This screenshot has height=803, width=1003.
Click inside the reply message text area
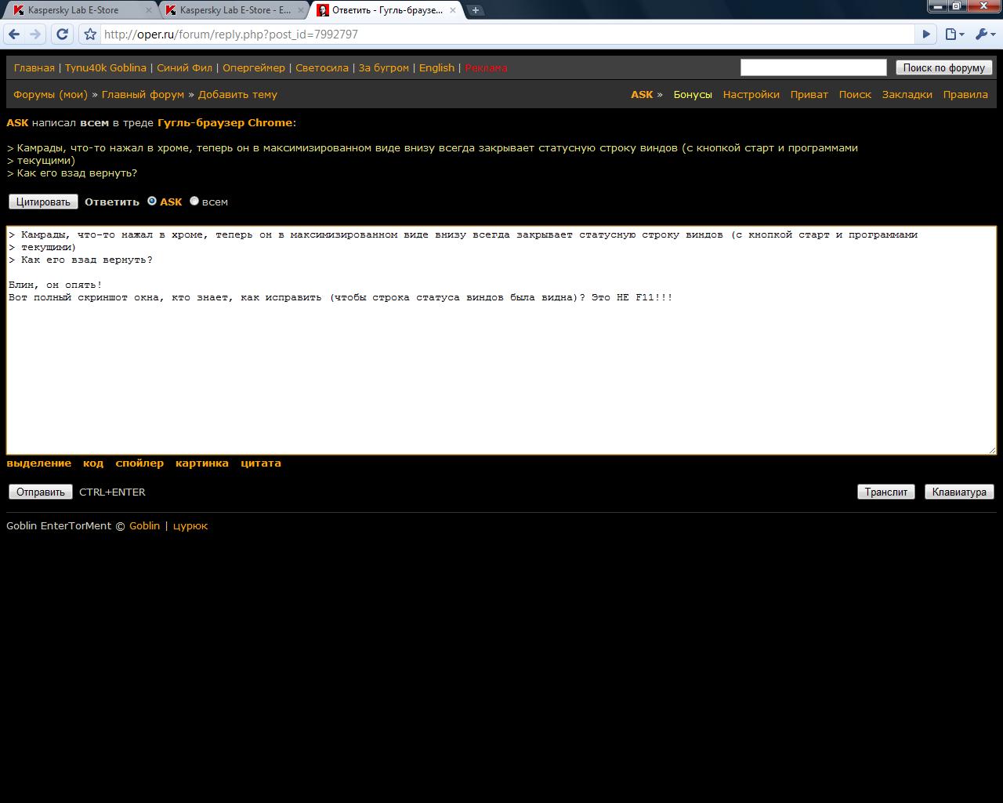pos(501,340)
